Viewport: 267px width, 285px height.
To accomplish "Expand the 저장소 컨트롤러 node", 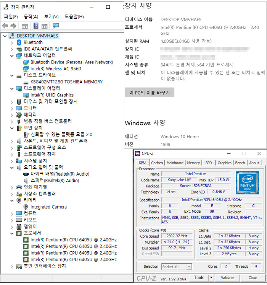I will [x=12, y=194].
